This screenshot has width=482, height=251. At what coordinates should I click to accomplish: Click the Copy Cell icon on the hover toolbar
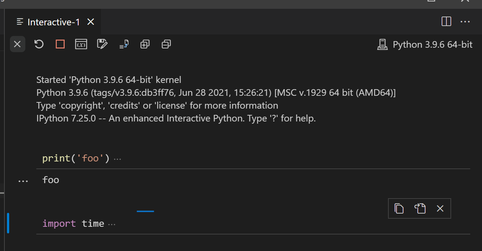pos(399,208)
